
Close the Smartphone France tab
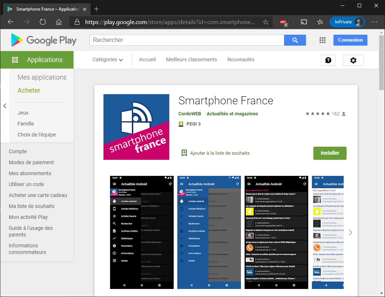click(85, 9)
